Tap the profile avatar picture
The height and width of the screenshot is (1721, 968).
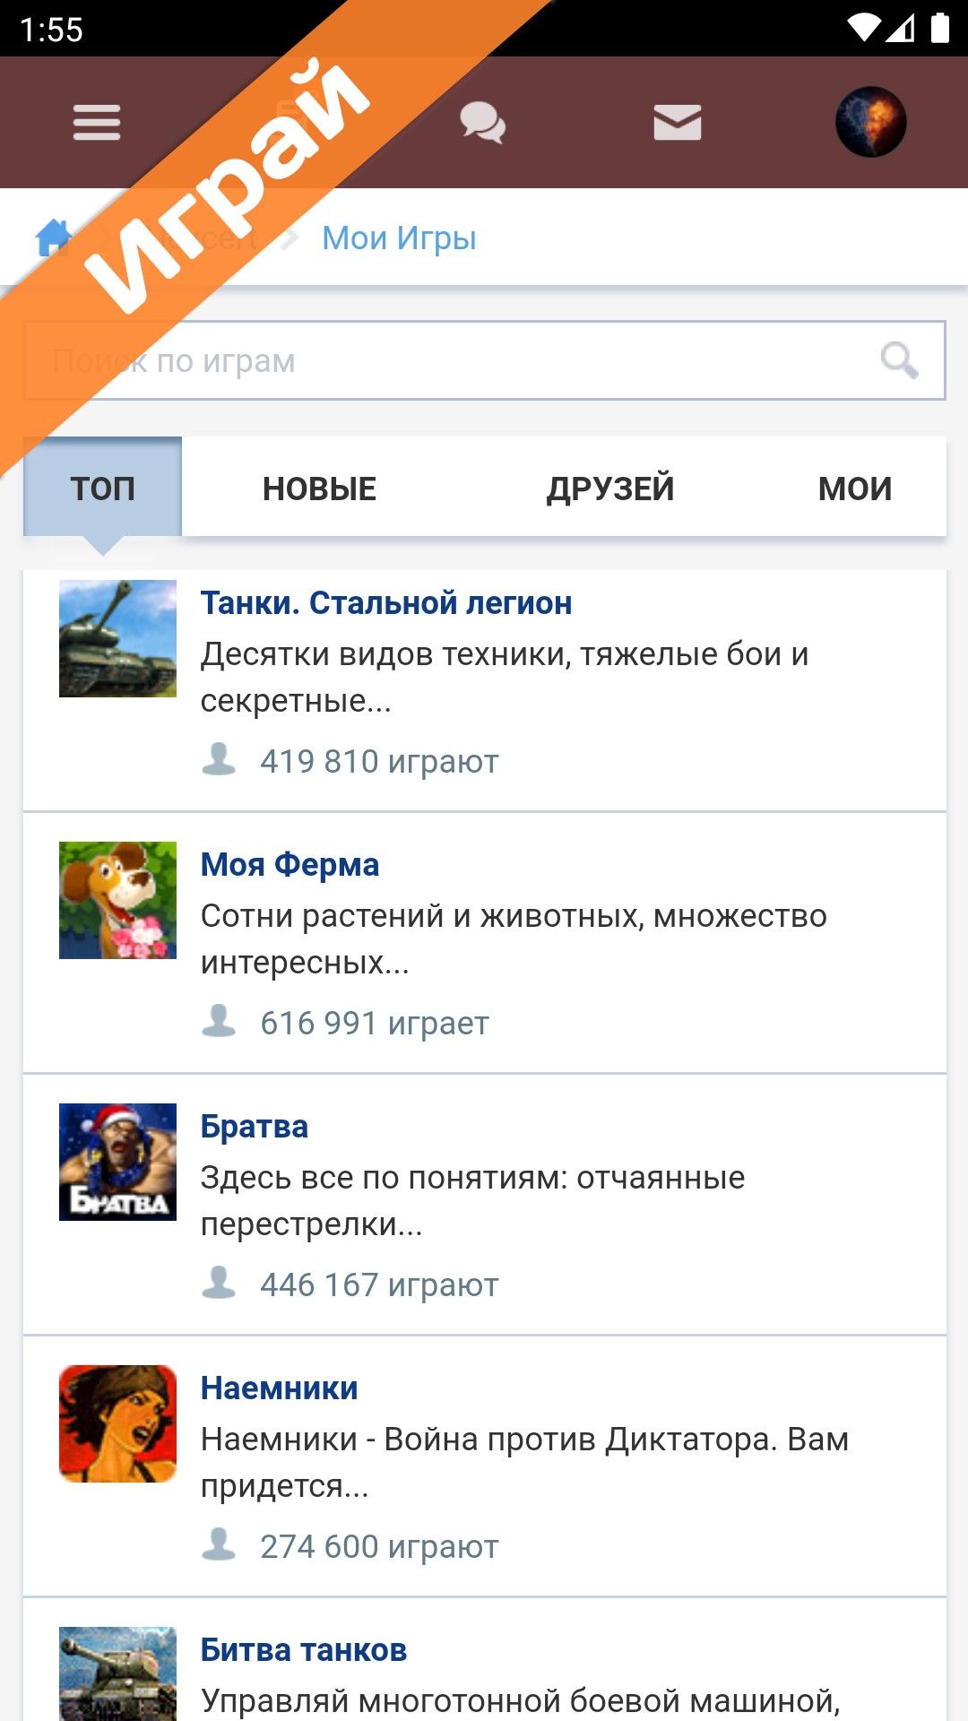coord(870,123)
